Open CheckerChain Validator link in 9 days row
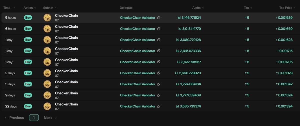The image size is (300, 126). [137, 95]
